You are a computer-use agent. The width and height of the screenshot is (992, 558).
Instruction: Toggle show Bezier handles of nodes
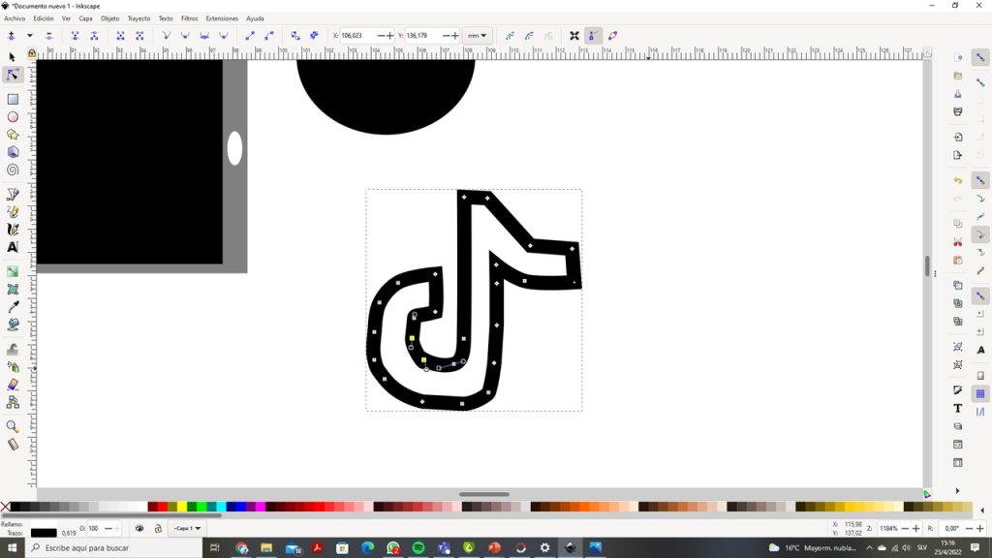click(594, 36)
